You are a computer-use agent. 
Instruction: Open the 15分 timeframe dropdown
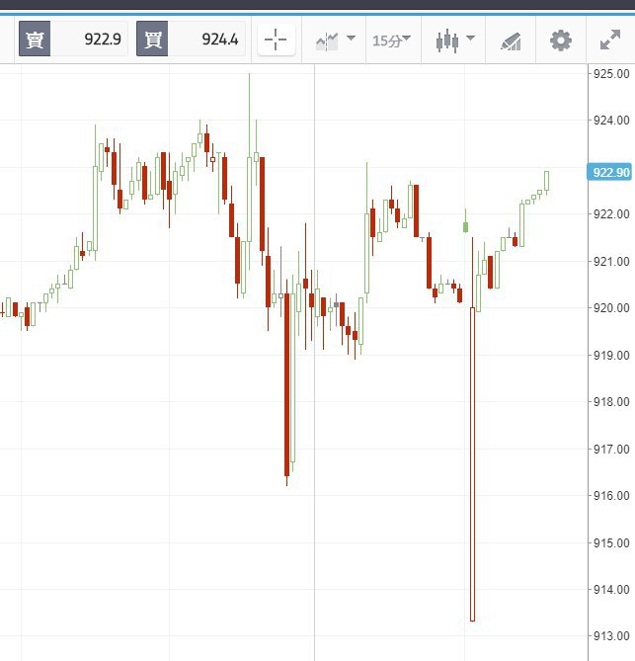point(391,41)
